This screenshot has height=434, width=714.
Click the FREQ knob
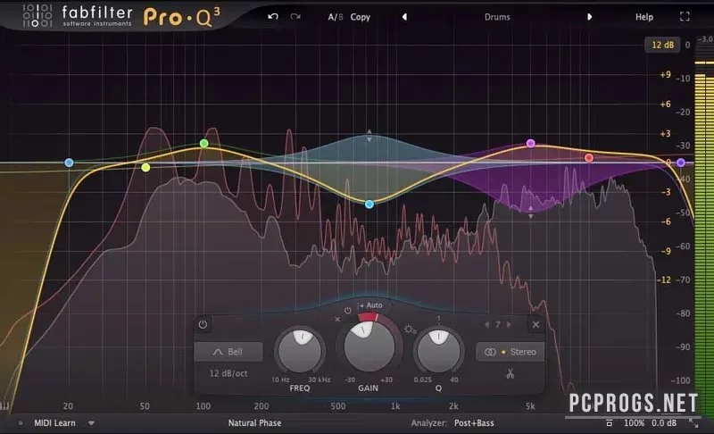pos(300,351)
